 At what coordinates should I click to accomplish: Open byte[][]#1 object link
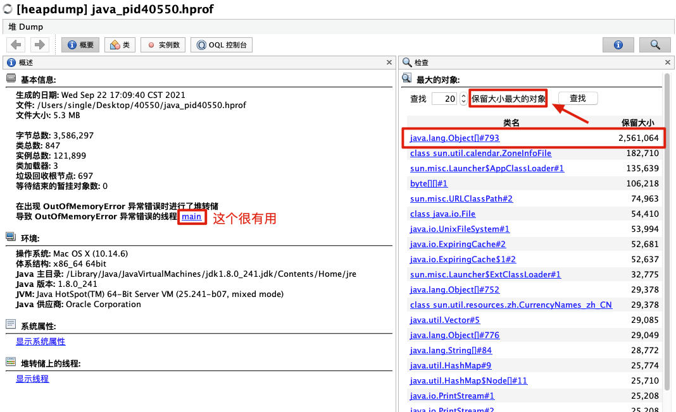click(x=429, y=183)
